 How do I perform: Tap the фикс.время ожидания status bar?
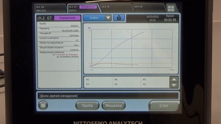click(108, 96)
